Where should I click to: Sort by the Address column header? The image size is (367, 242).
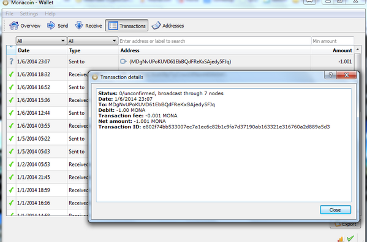point(214,50)
